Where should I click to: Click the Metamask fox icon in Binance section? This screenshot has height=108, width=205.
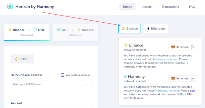(173, 47)
